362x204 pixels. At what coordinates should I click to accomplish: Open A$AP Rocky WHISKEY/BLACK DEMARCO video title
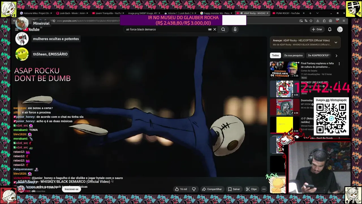pos(64,182)
